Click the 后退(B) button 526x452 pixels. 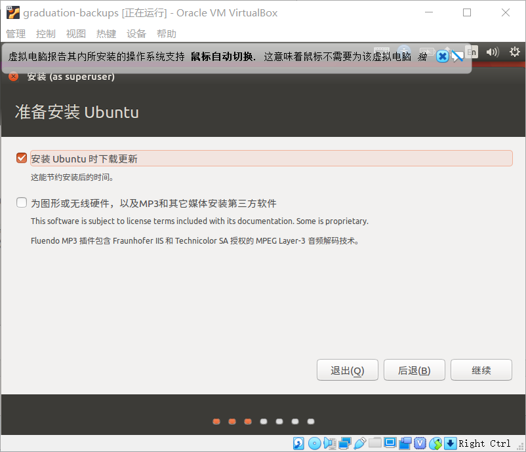coord(415,370)
